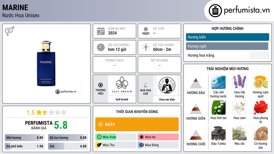Click the green 5.8 Perfumista score
The image size is (274, 154).
coord(61,125)
